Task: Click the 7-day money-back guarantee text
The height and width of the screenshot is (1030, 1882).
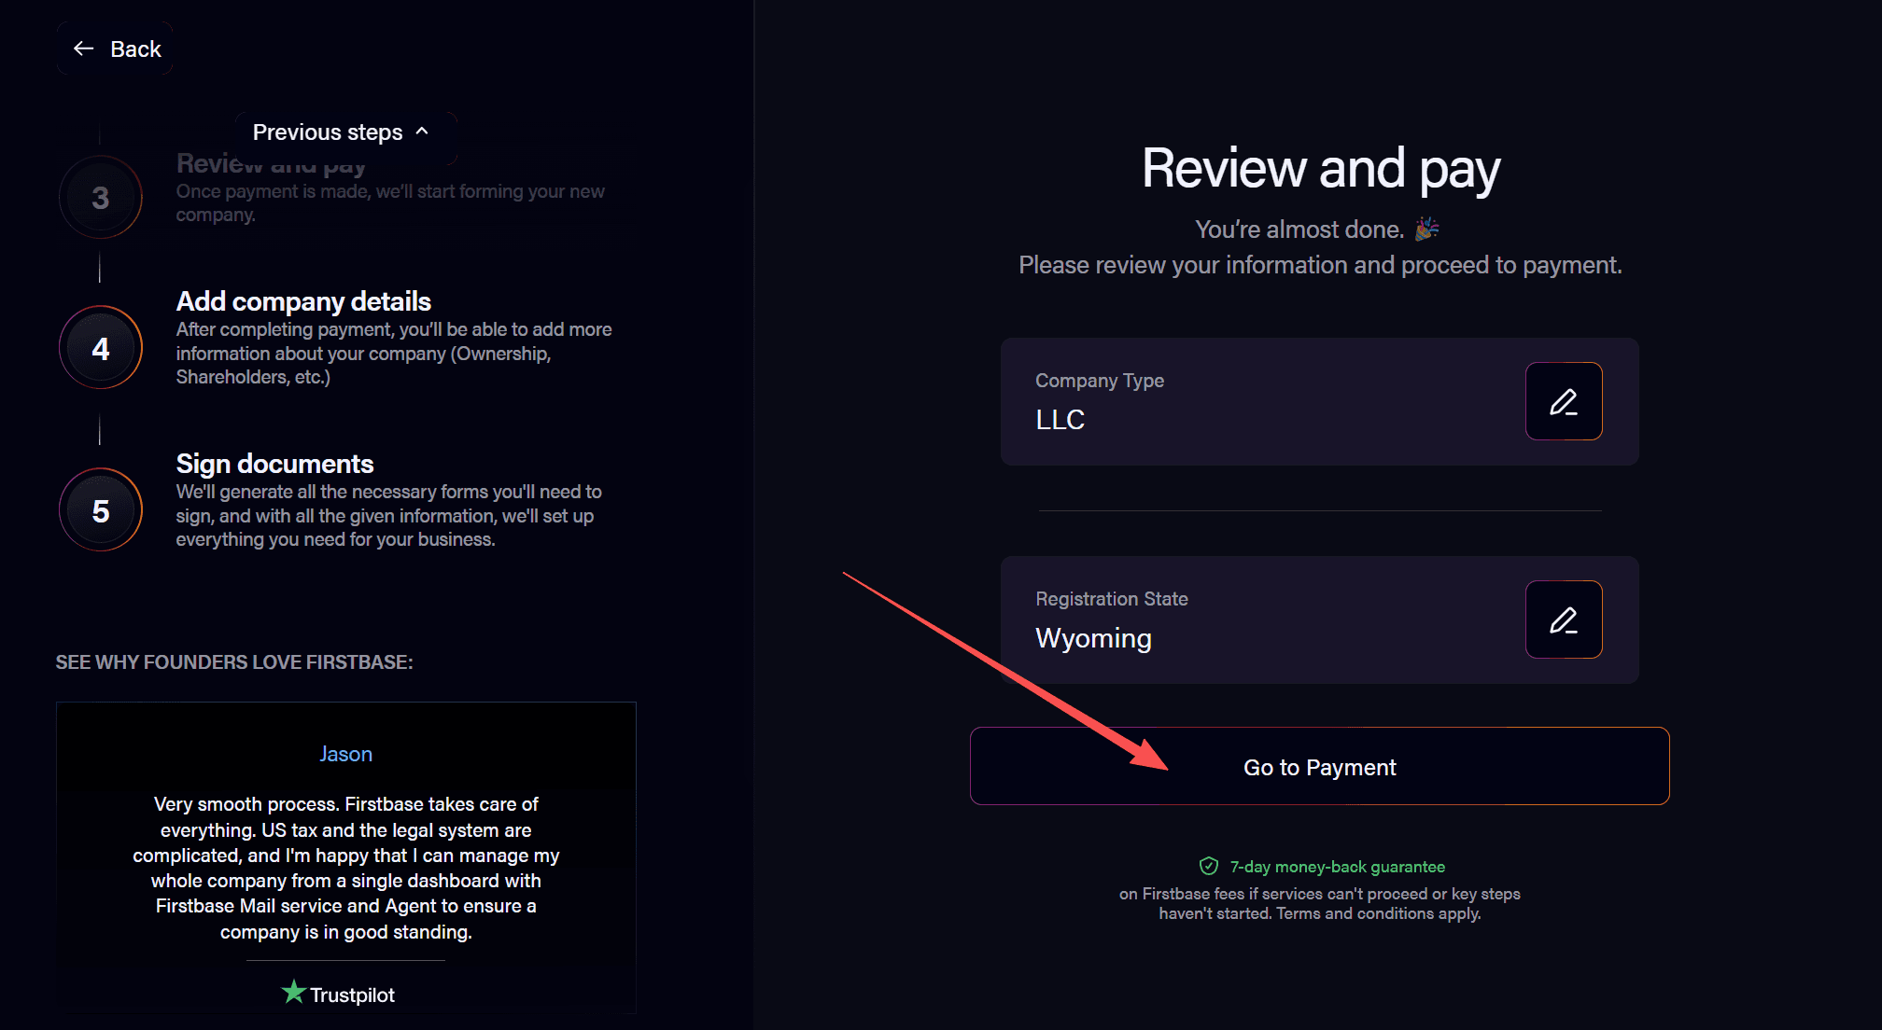Action: point(1337,867)
